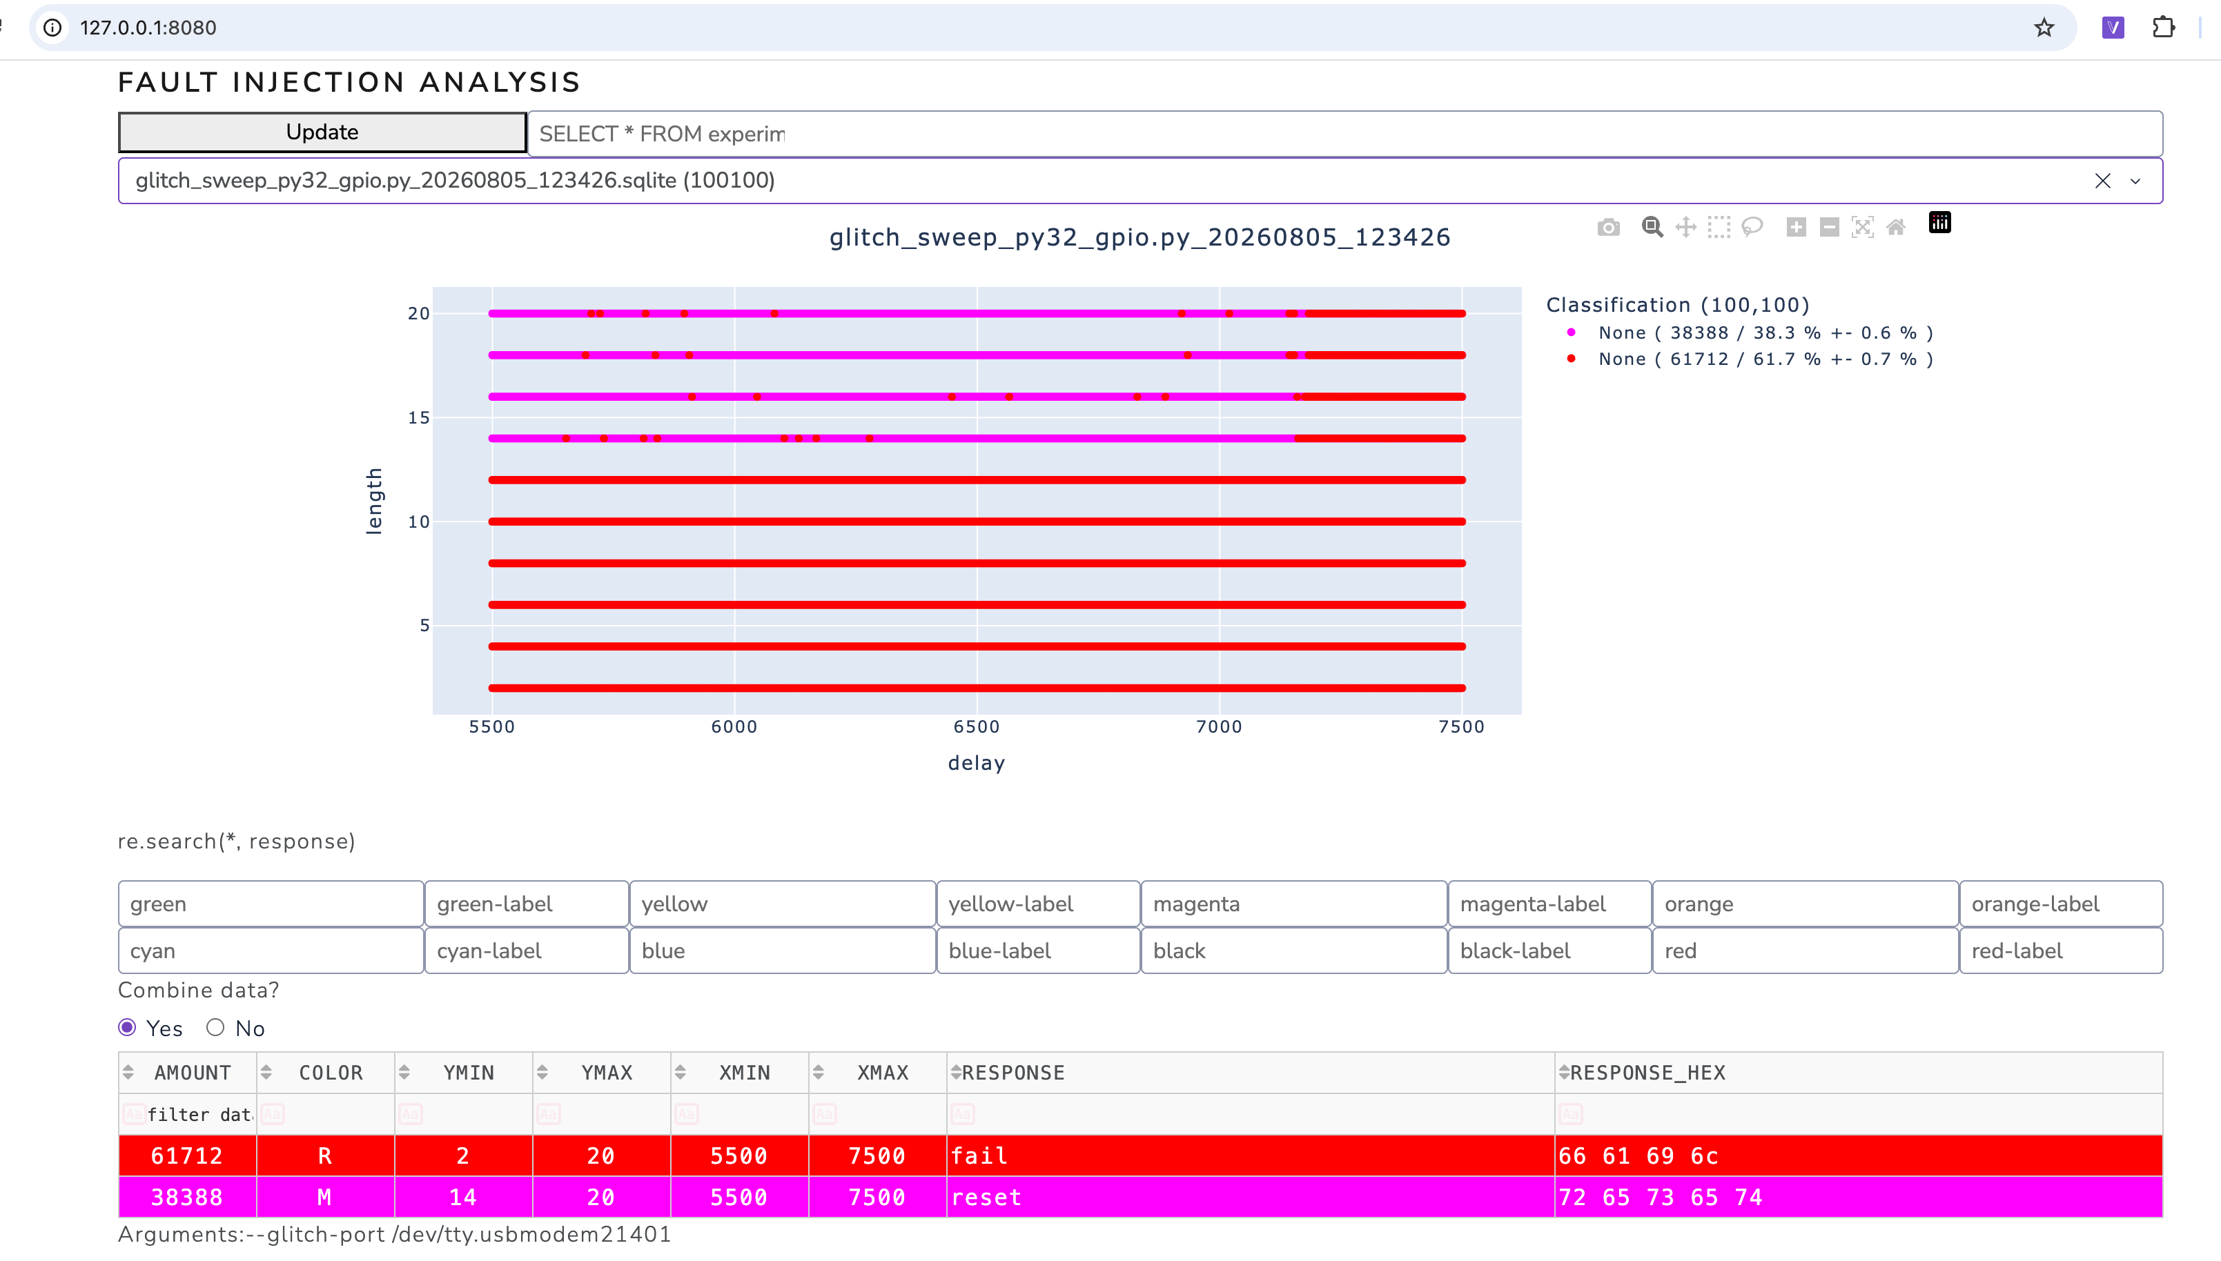This screenshot has height=1261, width=2221.
Task: Clear the selected sqlite database with X
Action: (2102, 180)
